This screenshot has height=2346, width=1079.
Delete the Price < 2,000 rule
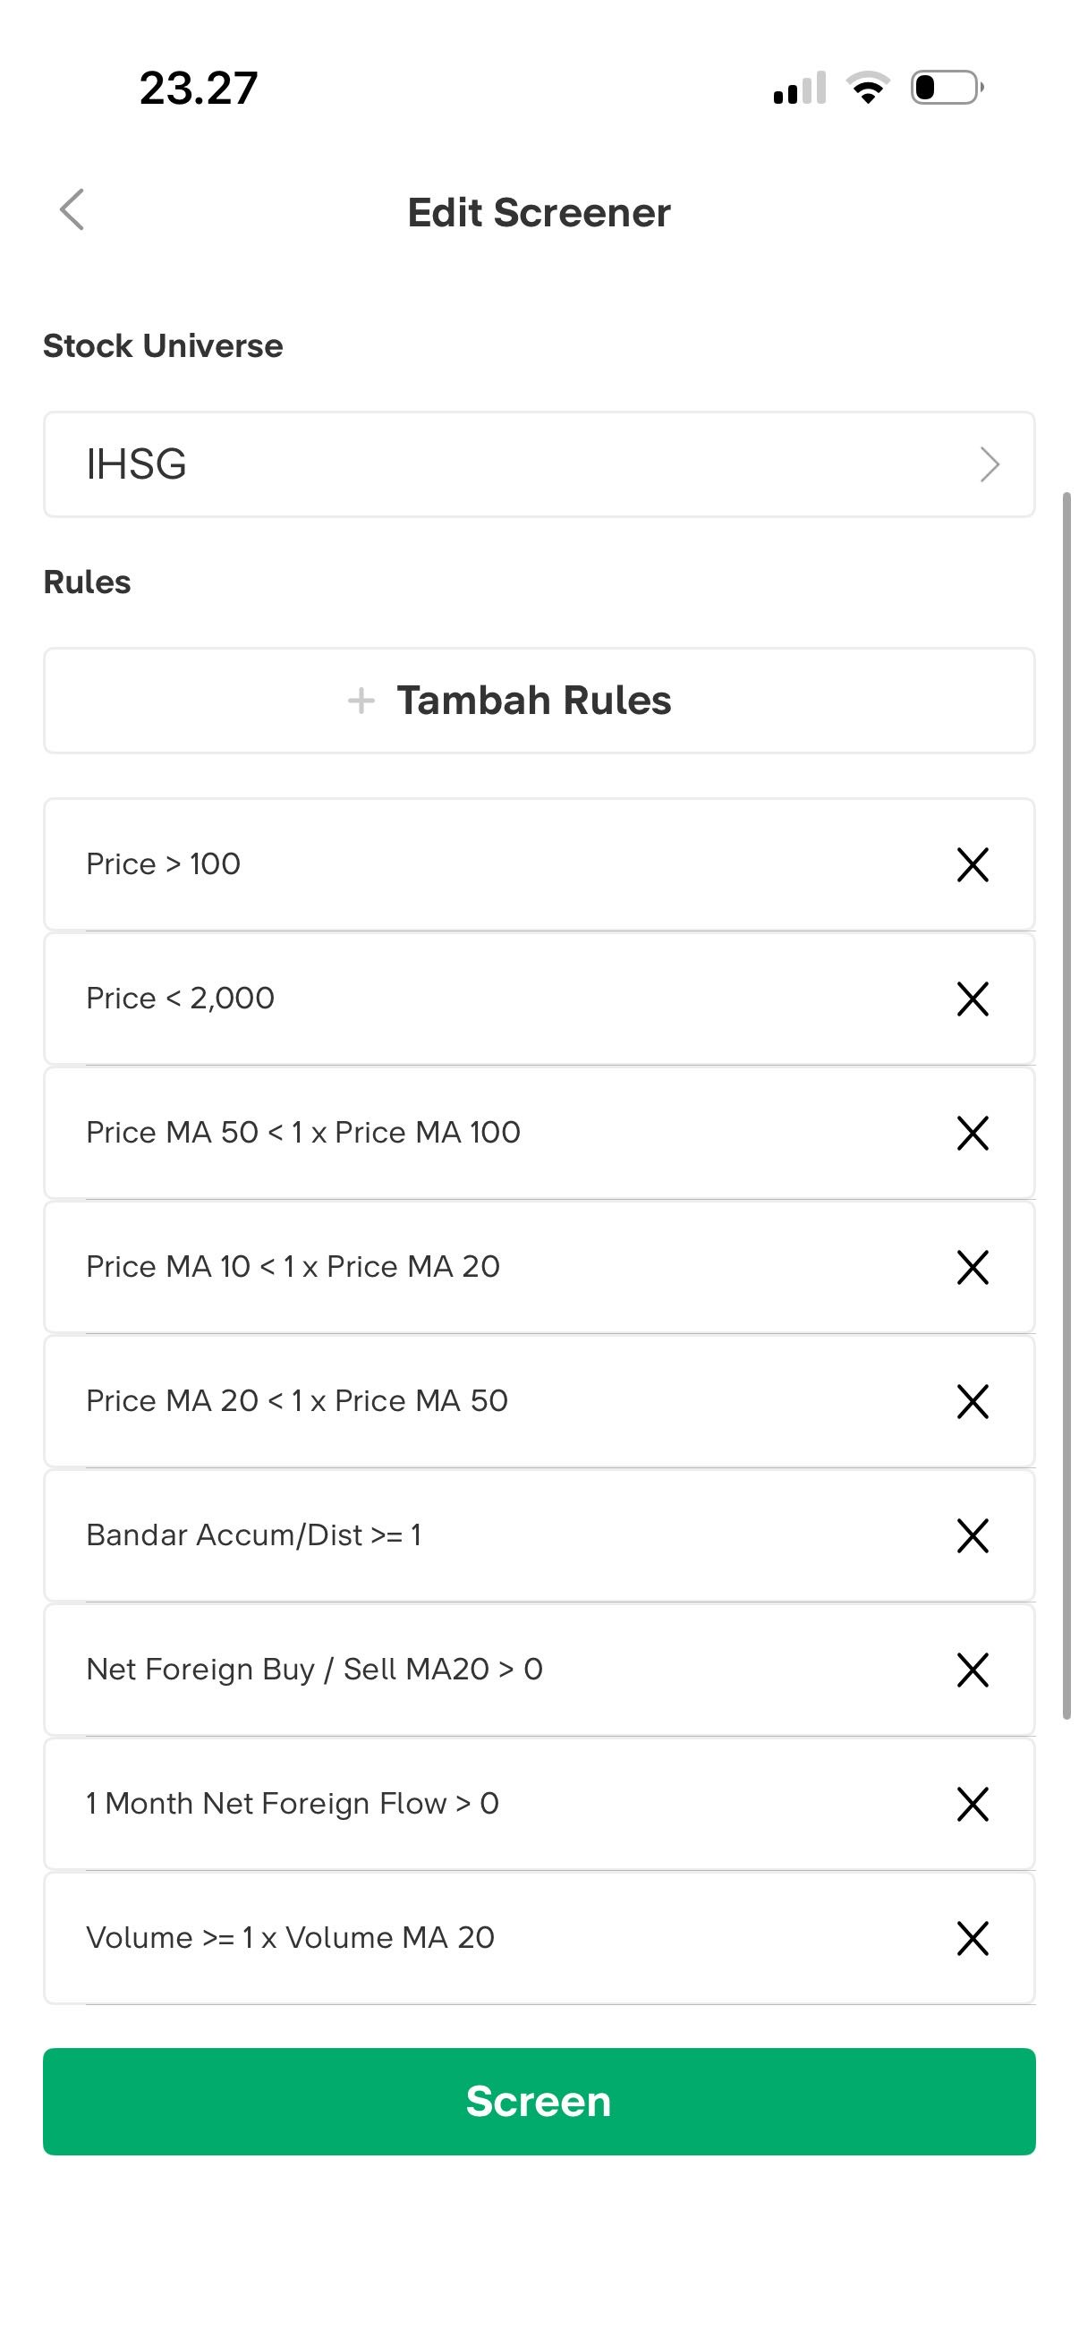973,999
